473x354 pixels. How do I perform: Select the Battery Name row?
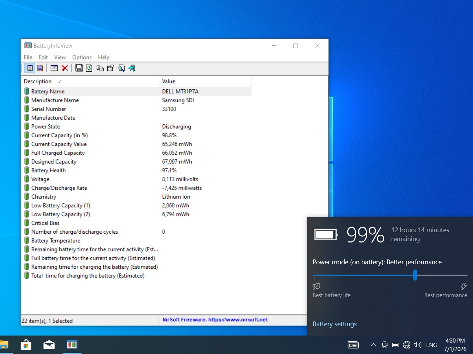coord(136,91)
